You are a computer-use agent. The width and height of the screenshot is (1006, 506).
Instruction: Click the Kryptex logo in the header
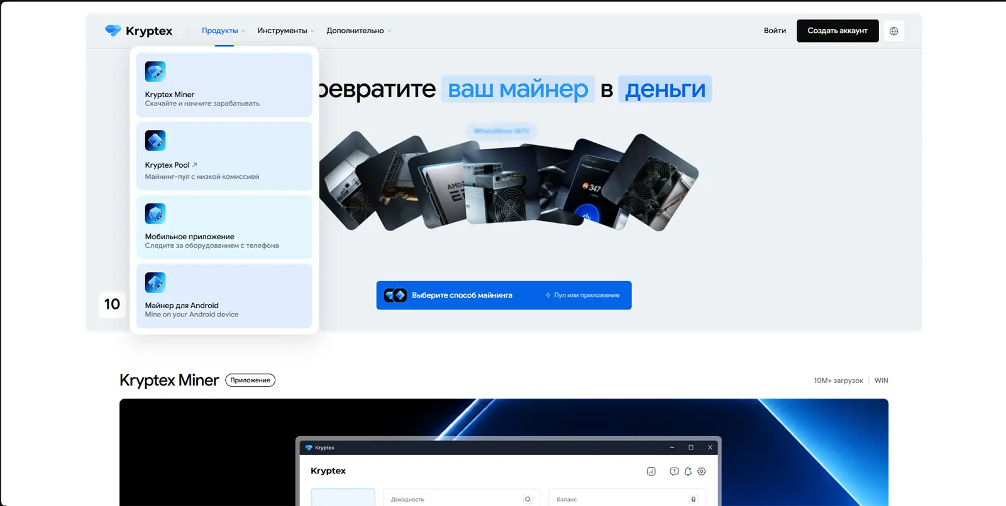point(138,31)
